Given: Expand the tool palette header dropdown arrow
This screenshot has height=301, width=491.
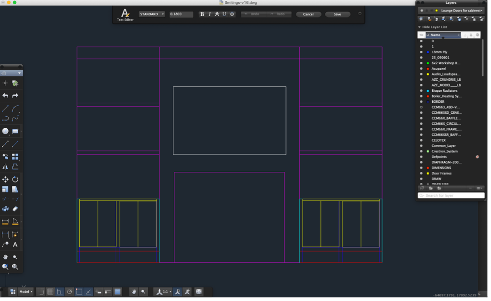Looking at the screenshot, I should click(x=19, y=73).
